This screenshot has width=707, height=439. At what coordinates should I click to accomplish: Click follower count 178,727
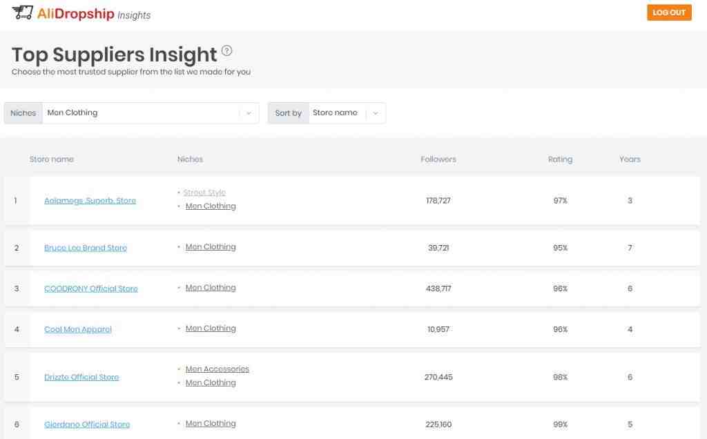tap(438, 201)
